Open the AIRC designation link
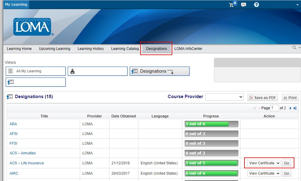 tap(14, 173)
